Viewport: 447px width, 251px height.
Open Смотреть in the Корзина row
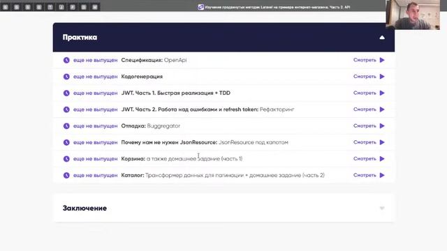pos(365,159)
